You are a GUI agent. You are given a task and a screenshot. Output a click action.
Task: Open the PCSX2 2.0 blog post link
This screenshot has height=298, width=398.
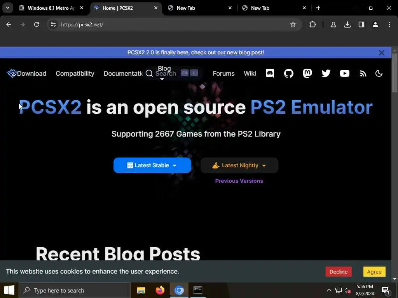coord(196,52)
